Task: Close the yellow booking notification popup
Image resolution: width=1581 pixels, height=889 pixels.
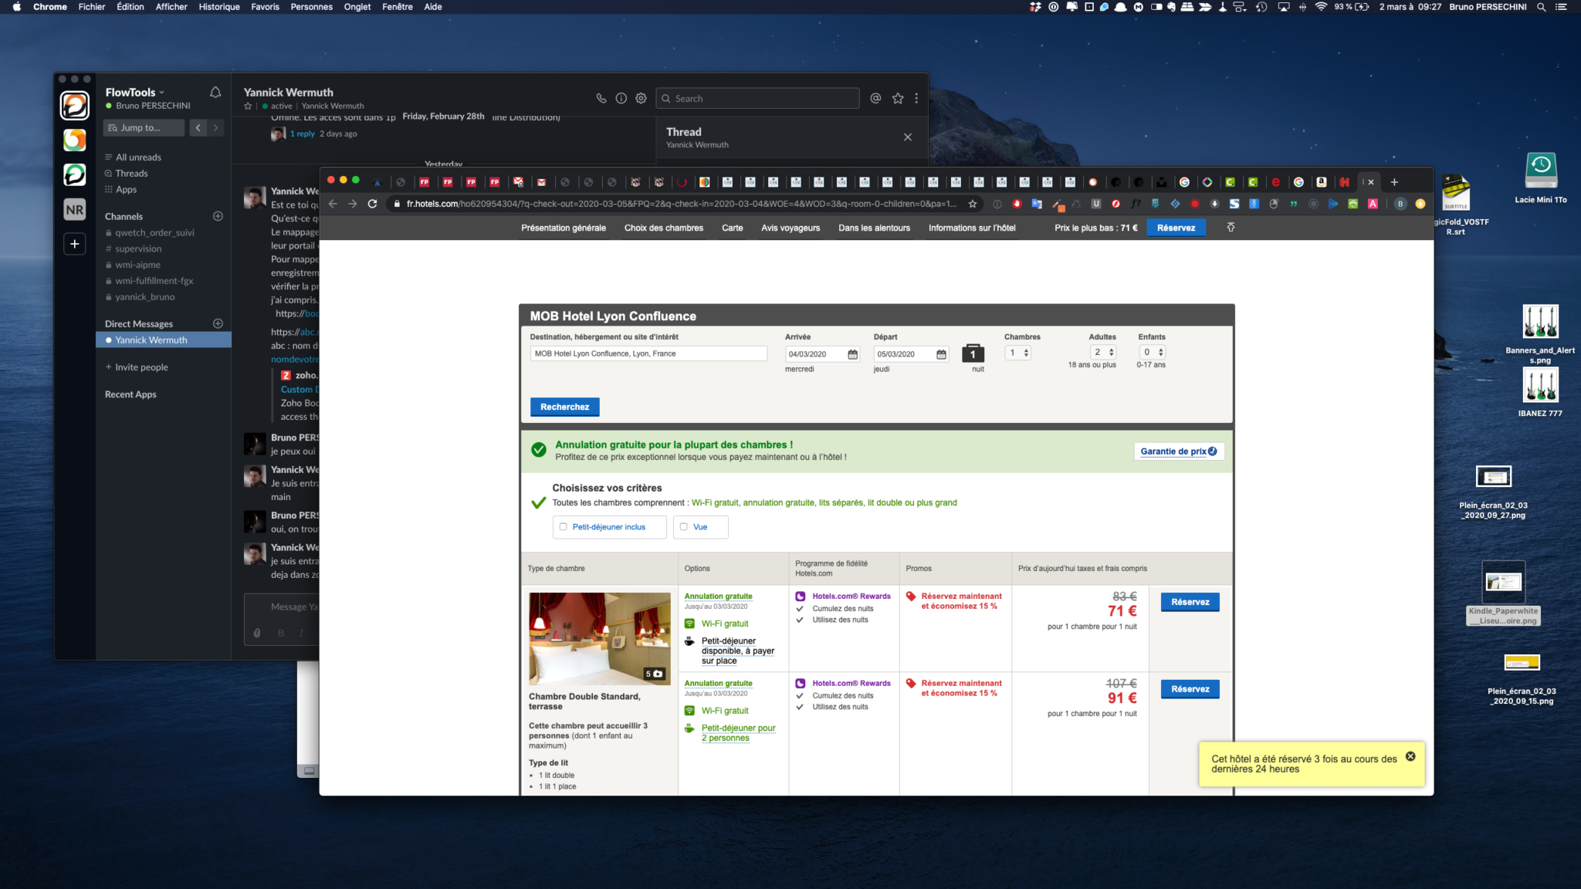Action: click(1410, 756)
